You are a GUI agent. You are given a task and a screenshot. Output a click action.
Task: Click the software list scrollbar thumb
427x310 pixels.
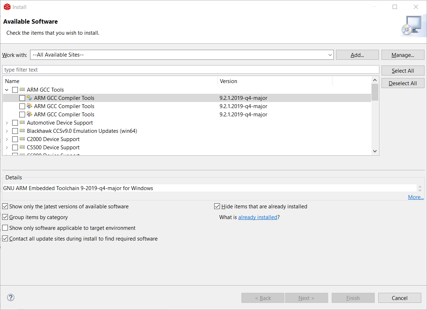(x=375, y=92)
